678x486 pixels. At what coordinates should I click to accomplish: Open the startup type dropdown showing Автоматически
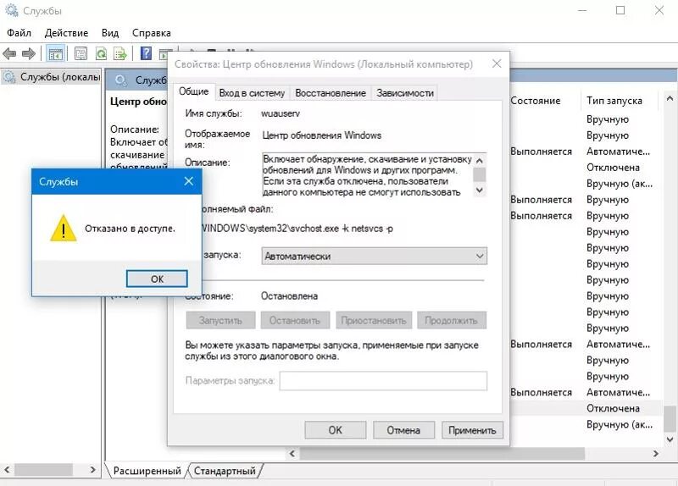tap(374, 257)
